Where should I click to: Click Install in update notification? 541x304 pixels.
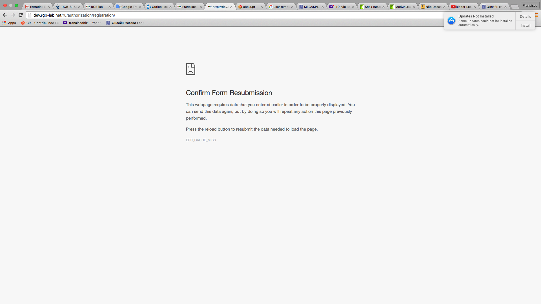(x=525, y=26)
